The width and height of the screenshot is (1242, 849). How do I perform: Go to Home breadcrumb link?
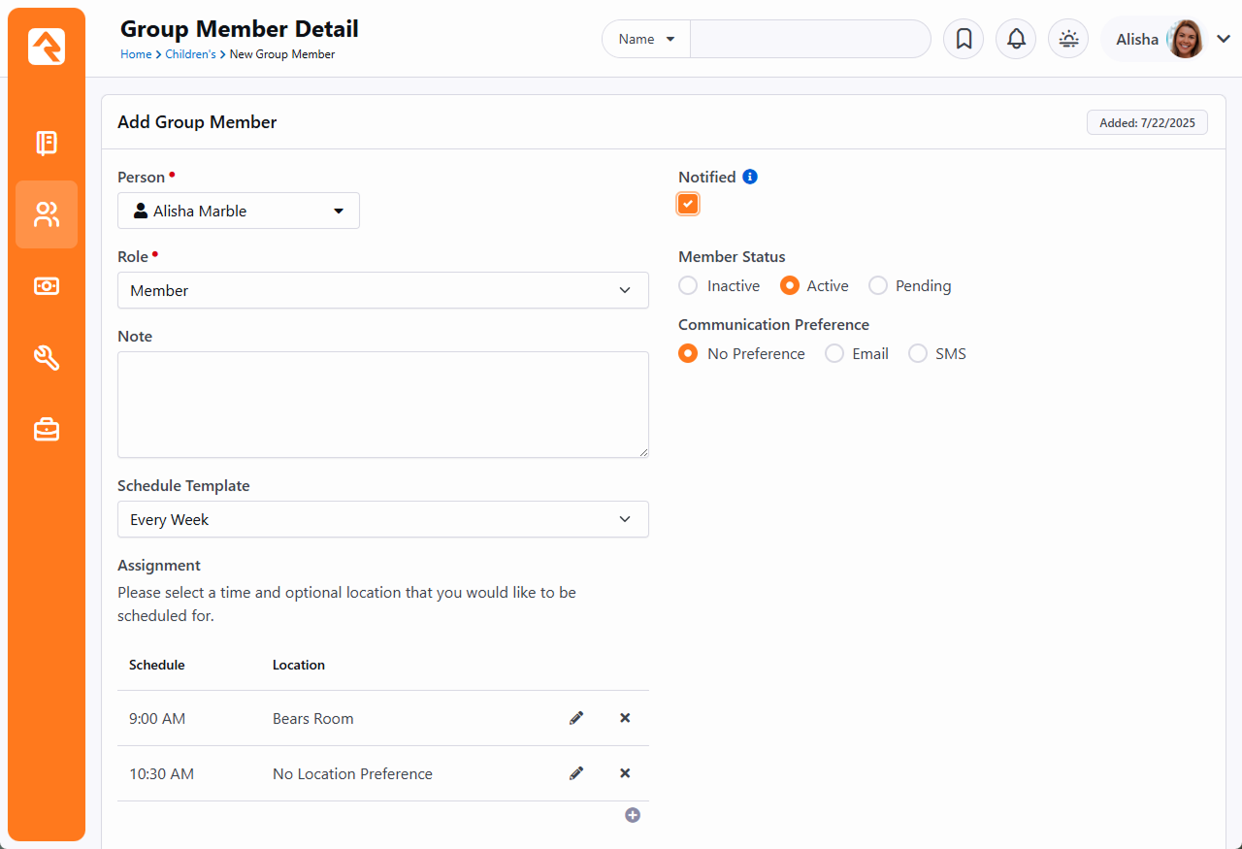[136, 54]
